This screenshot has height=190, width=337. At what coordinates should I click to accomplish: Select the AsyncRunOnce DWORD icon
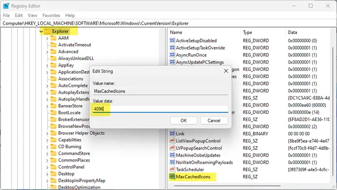pyautogui.click(x=172, y=54)
